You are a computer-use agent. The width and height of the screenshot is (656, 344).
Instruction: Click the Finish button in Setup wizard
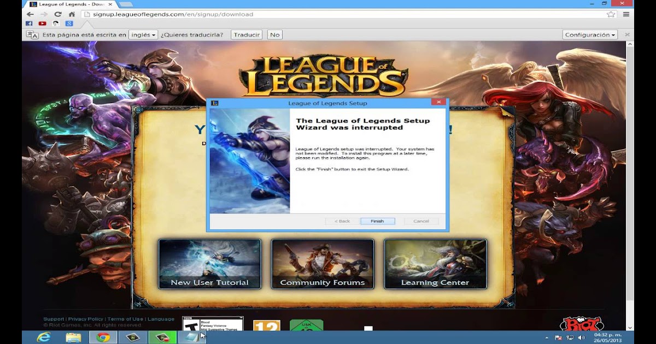point(377,221)
